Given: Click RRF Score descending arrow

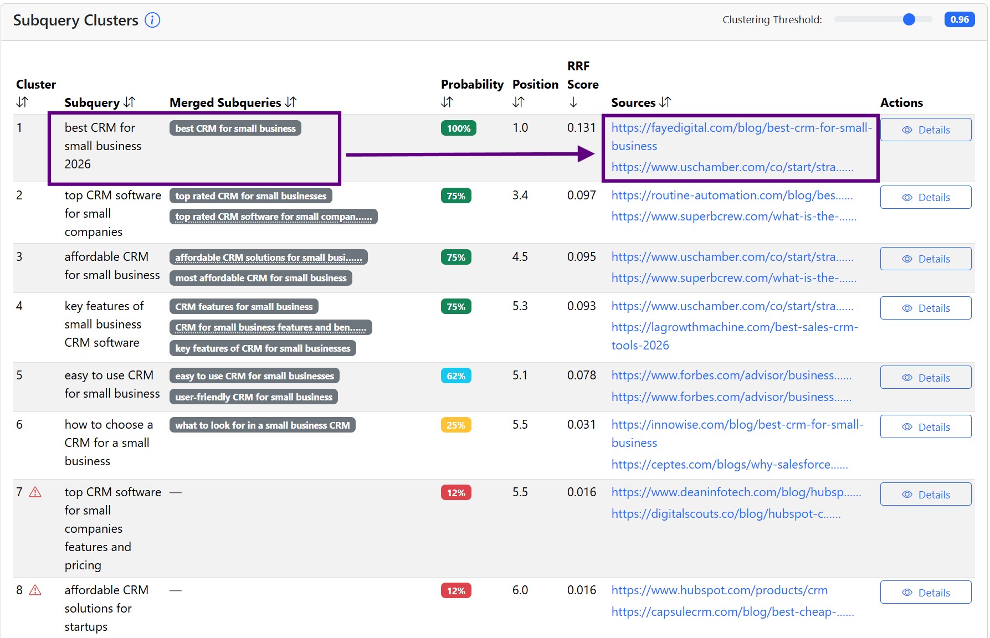Looking at the screenshot, I should [573, 102].
